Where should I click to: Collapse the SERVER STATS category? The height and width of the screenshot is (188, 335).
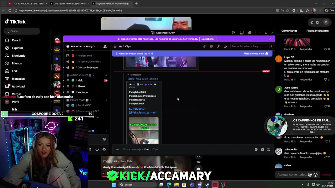pyautogui.click(x=79, y=100)
